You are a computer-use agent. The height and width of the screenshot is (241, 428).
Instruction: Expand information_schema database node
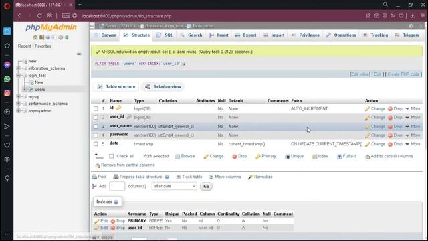18,68
